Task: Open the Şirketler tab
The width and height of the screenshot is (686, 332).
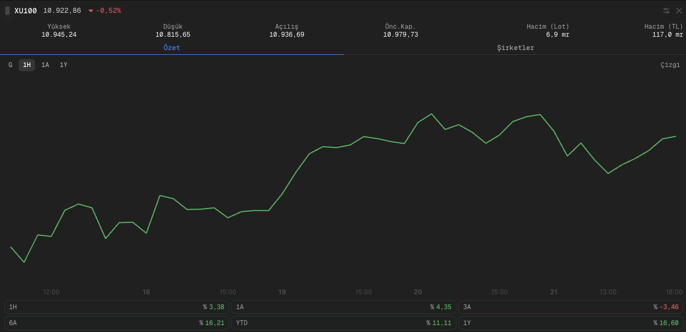Action: pos(515,48)
